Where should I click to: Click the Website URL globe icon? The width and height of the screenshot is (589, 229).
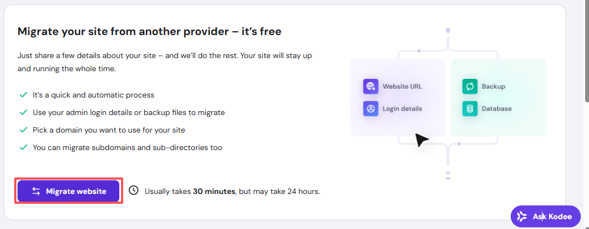371,87
